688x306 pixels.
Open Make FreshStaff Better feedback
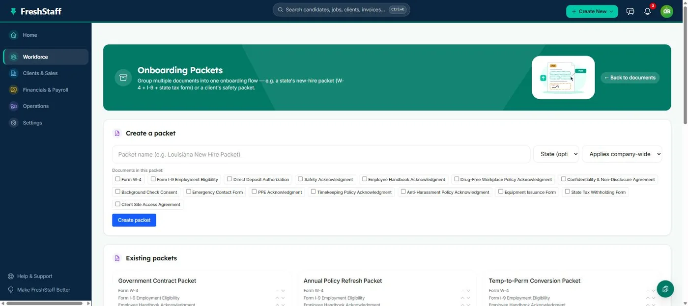pyautogui.click(x=44, y=290)
